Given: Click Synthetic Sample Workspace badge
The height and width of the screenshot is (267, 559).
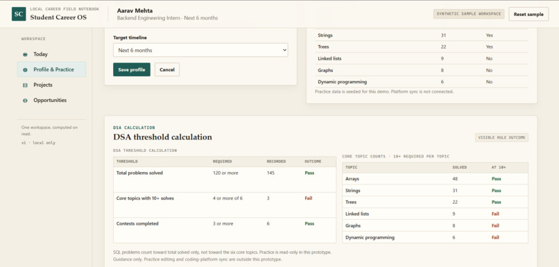Looking at the screenshot, I should pyautogui.click(x=468, y=14).
